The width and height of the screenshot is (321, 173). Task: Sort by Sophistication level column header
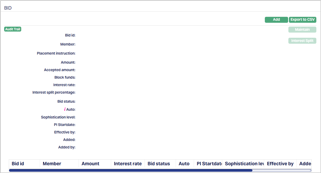coord(243,164)
